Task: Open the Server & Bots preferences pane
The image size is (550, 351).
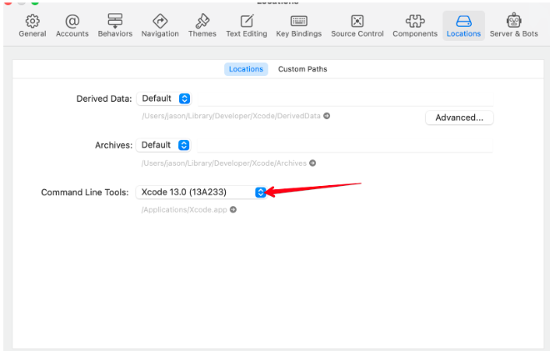Action: [514, 26]
